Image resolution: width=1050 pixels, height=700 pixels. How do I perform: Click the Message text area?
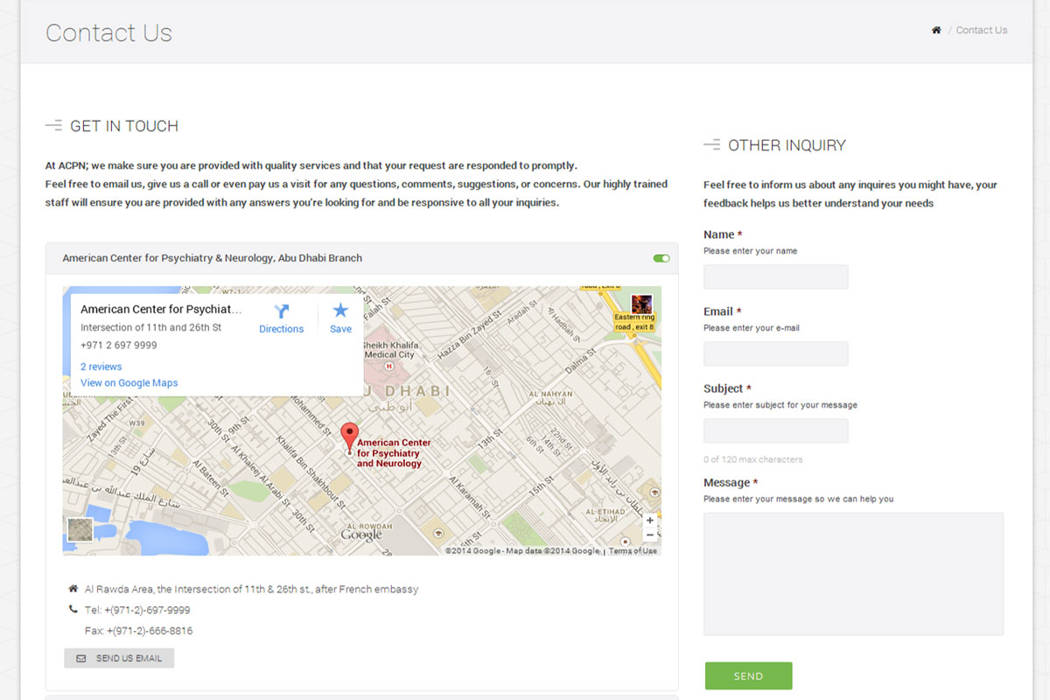854,574
